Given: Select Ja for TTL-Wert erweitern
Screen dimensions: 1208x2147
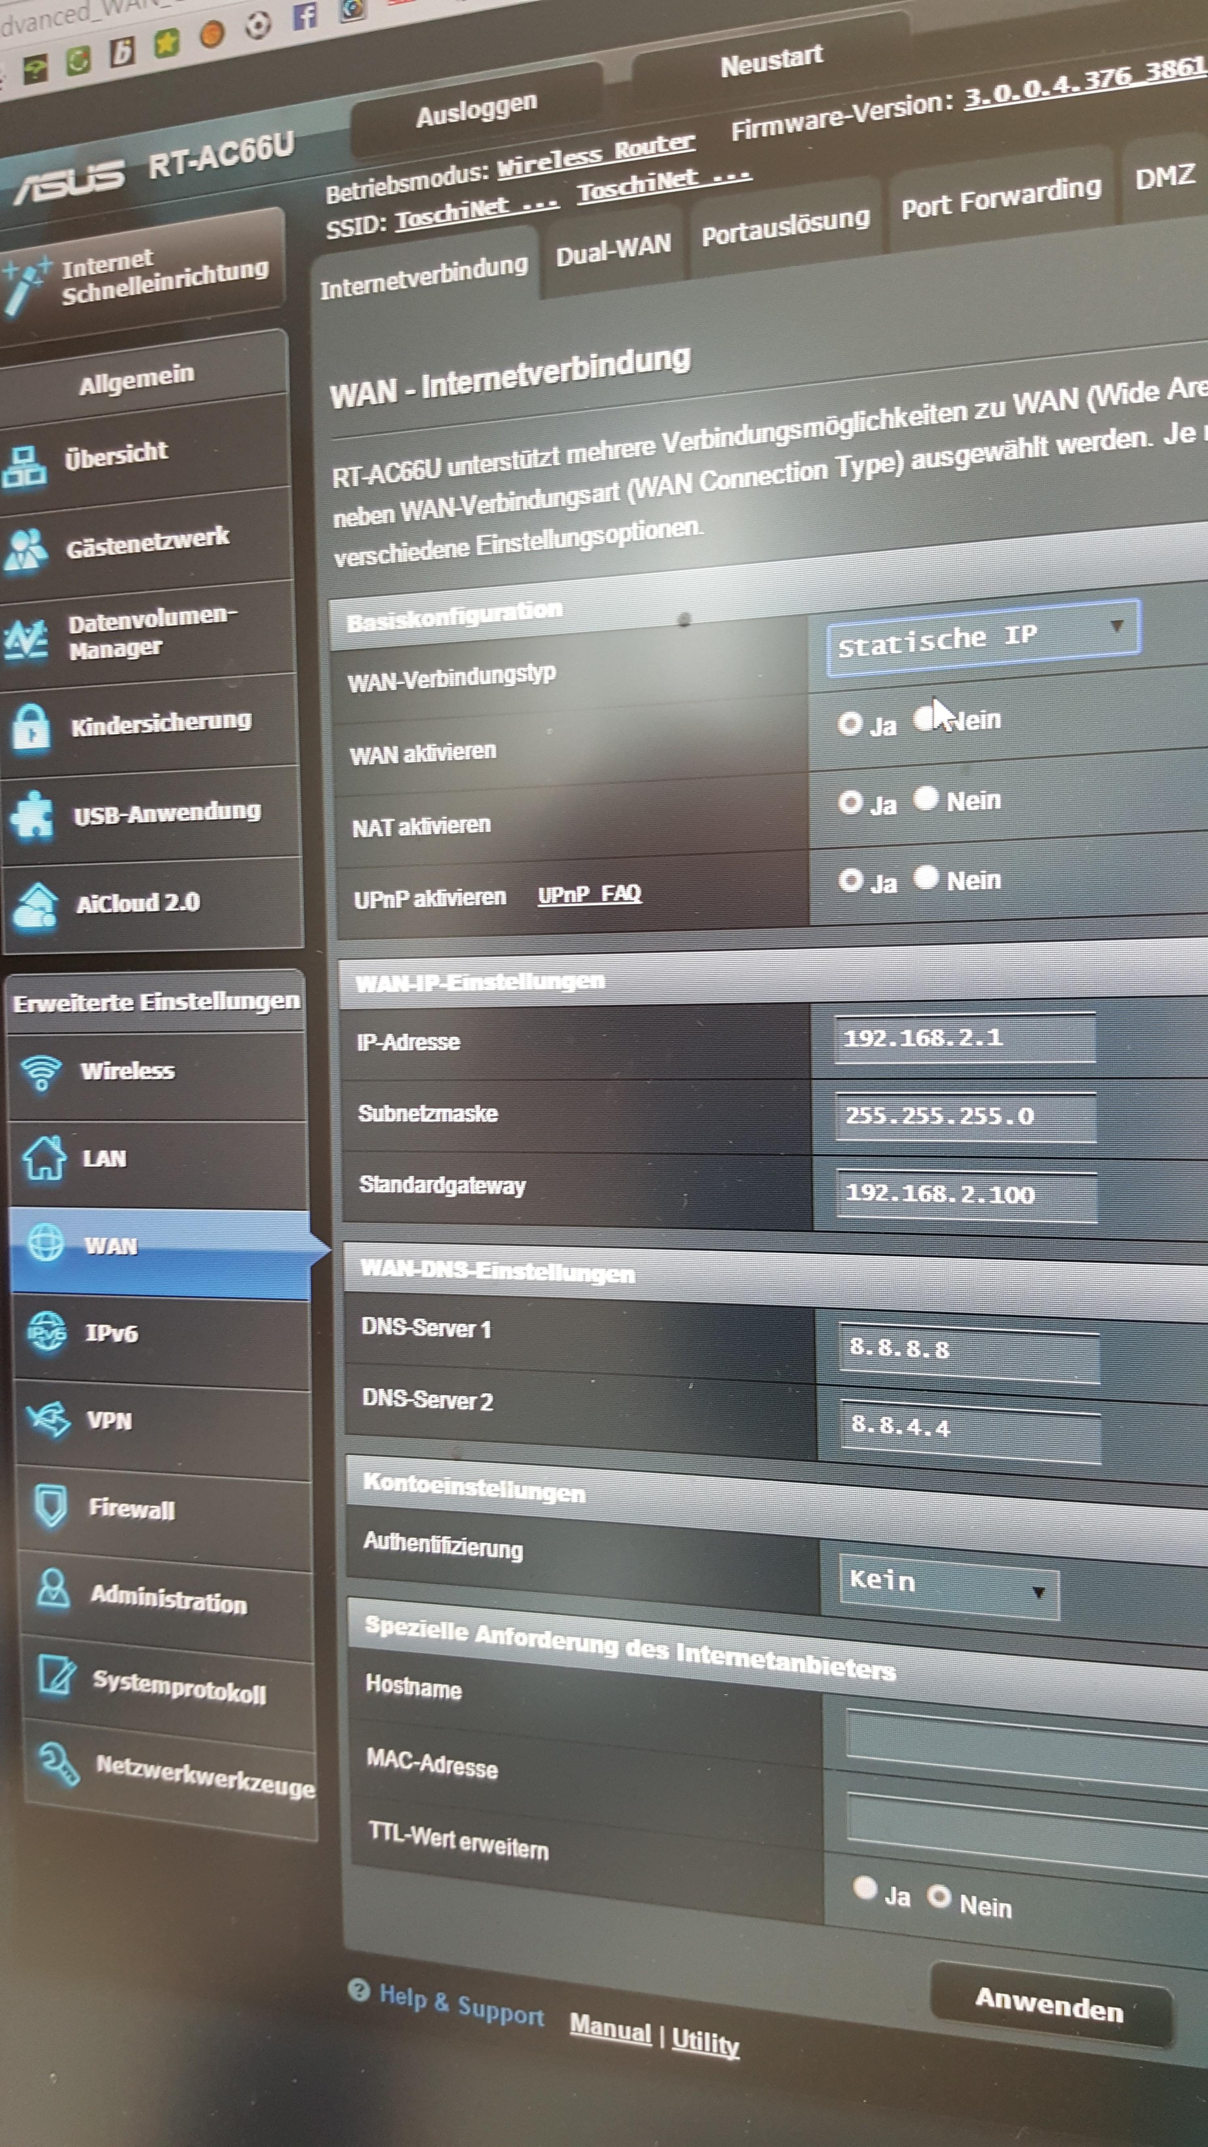Looking at the screenshot, I should [x=865, y=1887].
